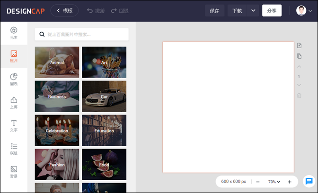Image resolution: width=318 pixels, height=193 pixels.
Task: Move page down with down arrow
Action: click(x=299, y=85)
